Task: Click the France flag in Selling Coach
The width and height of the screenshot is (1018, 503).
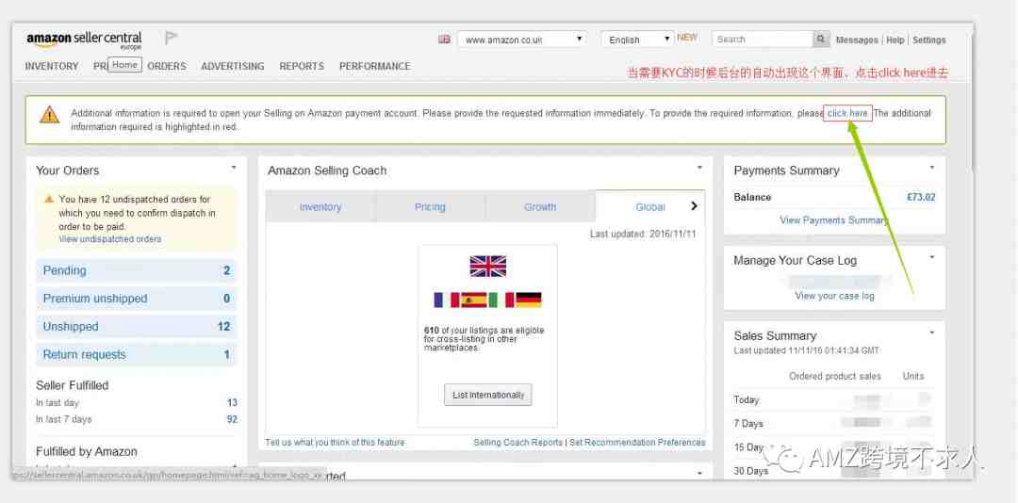Action: 446,300
